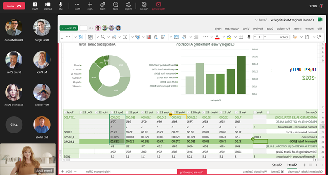Add a new sheet with plus icon

coord(305,165)
